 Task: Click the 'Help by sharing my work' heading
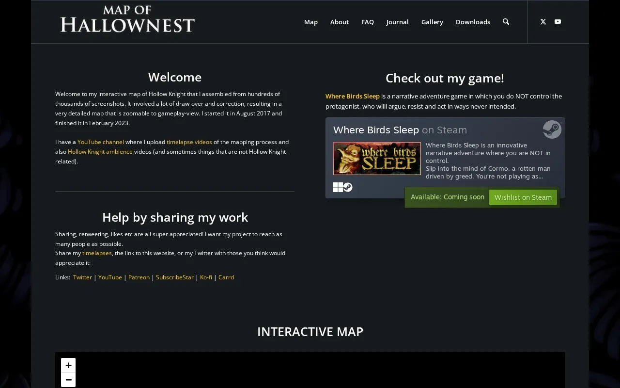pos(175,217)
